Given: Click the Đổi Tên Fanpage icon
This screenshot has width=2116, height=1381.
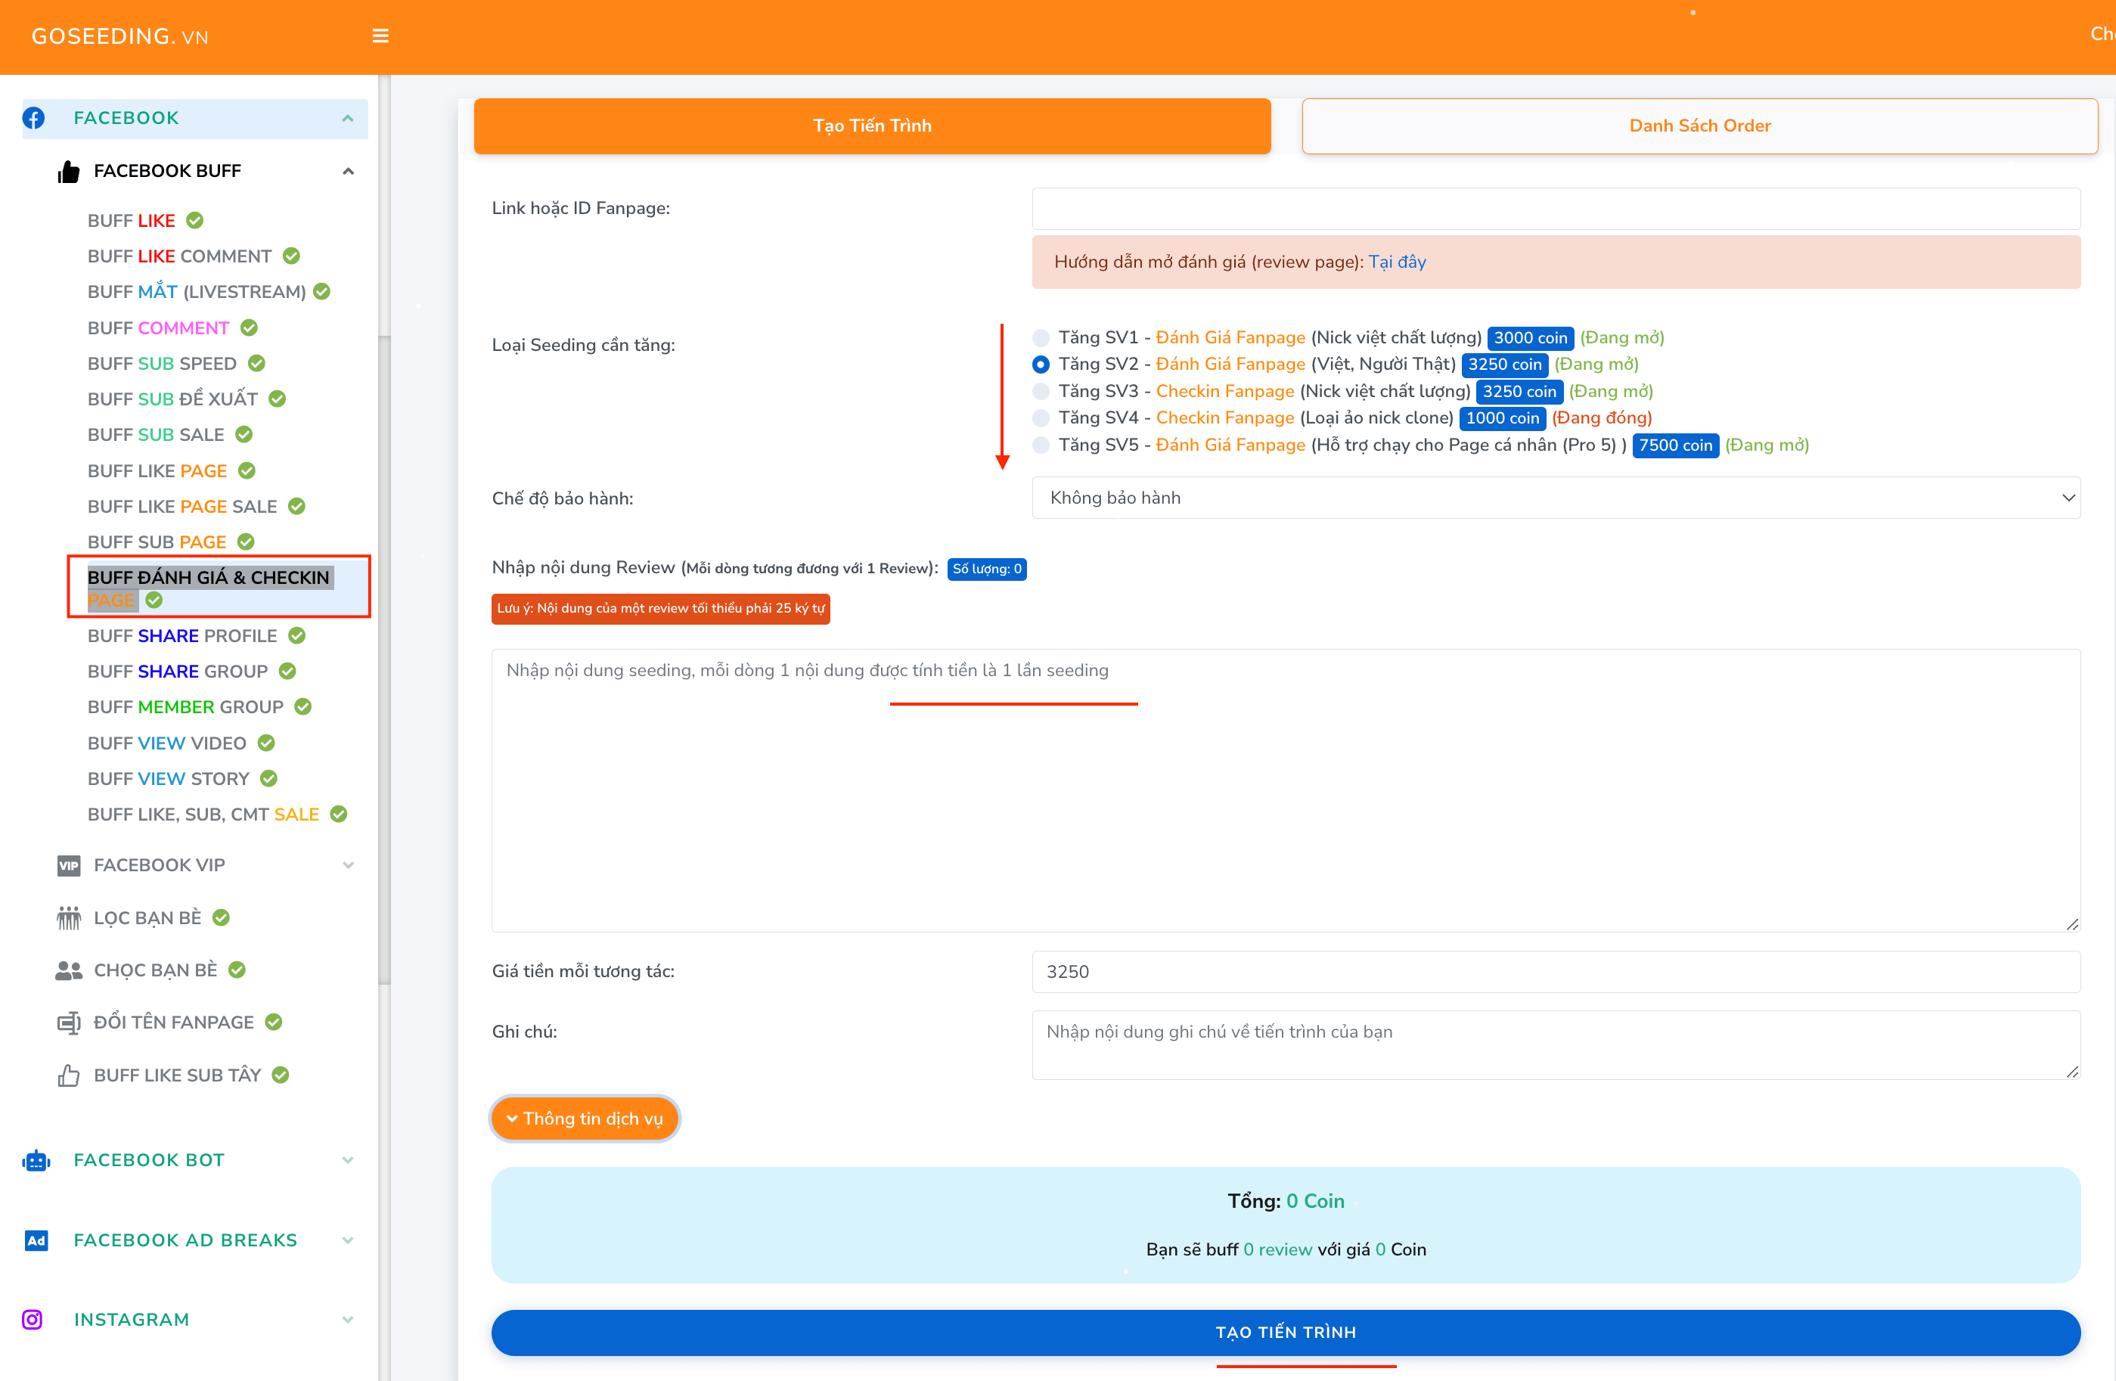Looking at the screenshot, I should click(x=69, y=1023).
